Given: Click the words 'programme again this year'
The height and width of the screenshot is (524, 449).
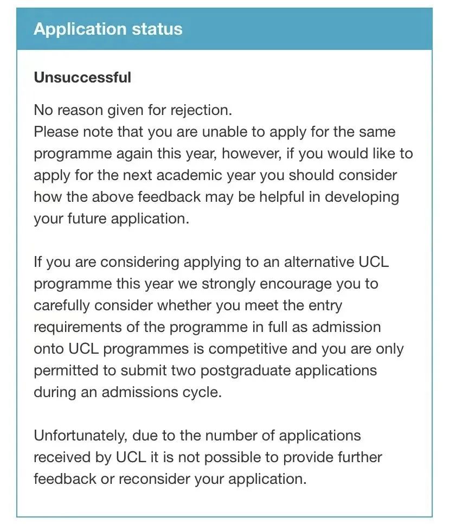Looking at the screenshot, I should tap(126, 154).
